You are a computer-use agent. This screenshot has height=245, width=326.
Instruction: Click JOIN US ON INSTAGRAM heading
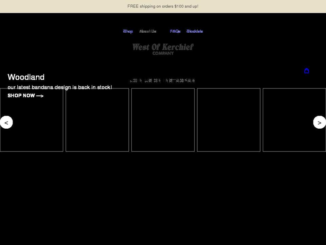pyautogui.click(x=163, y=80)
